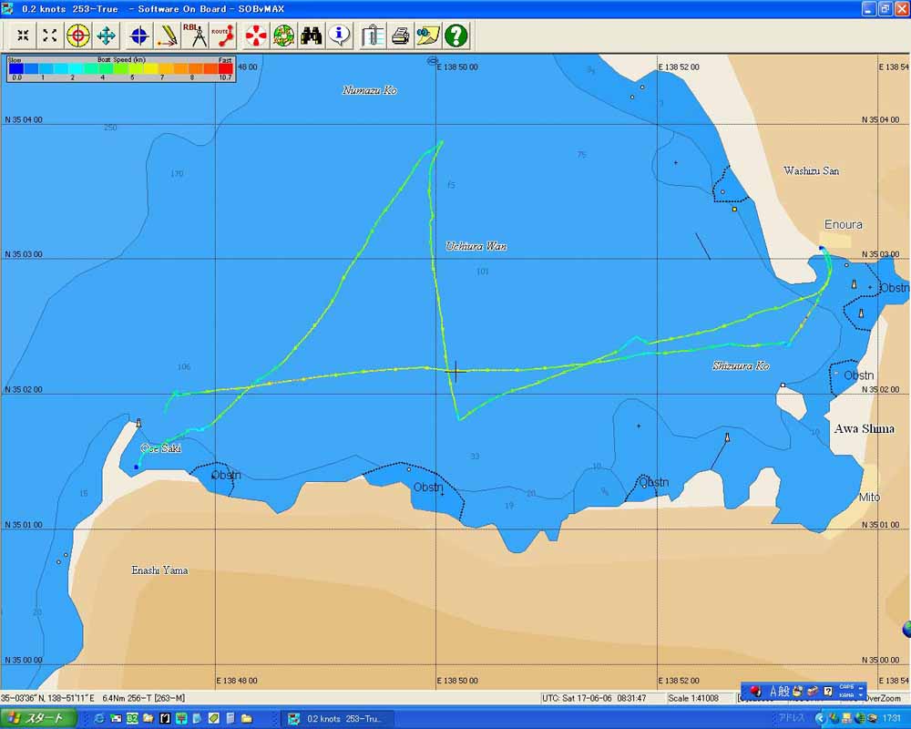Toggle the KANA indicator on the language bar
The height and width of the screenshot is (729, 911).
[x=846, y=695]
